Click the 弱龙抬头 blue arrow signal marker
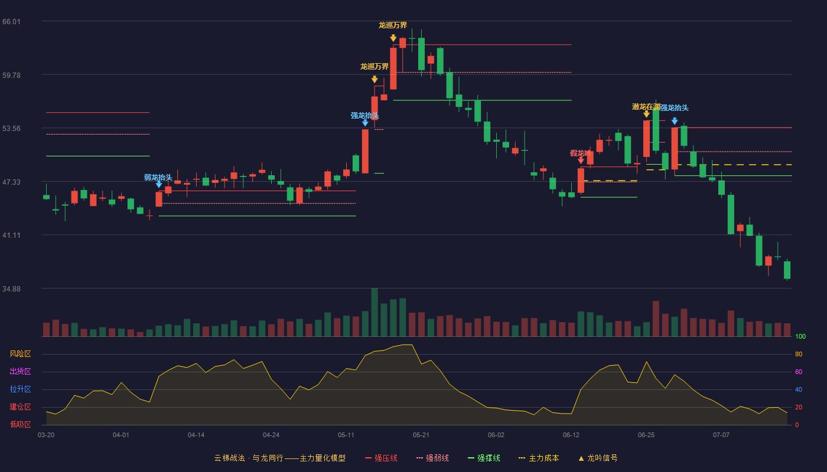Viewport: 827px width, 472px height. tap(159, 185)
